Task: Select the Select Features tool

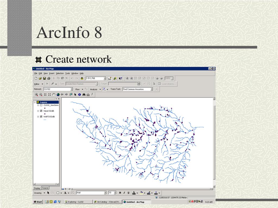Action: coord(71,95)
